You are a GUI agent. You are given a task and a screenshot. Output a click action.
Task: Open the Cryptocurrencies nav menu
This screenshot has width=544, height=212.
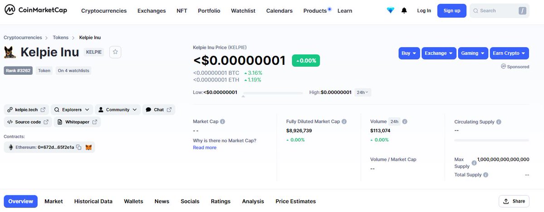click(104, 10)
